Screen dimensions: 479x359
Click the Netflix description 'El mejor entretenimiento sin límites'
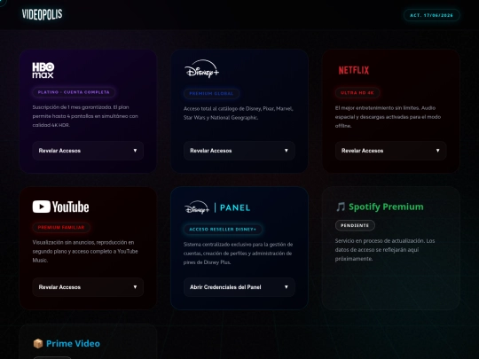(x=388, y=117)
